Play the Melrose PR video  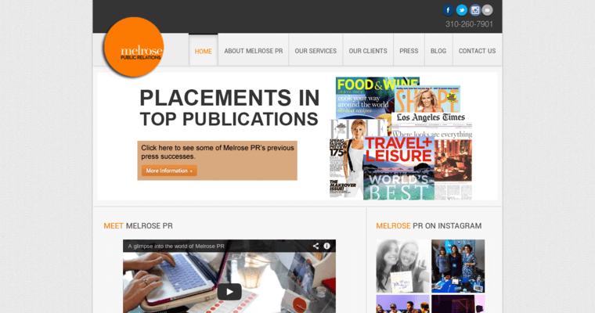pyautogui.click(x=229, y=292)
